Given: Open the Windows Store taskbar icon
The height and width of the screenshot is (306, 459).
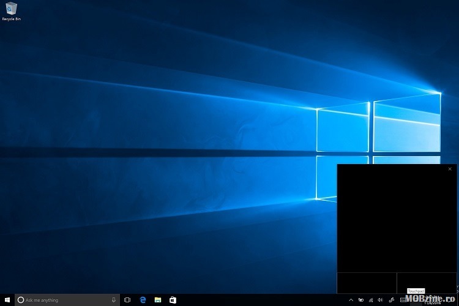Looking at the screenshot, I should [173, 300].
